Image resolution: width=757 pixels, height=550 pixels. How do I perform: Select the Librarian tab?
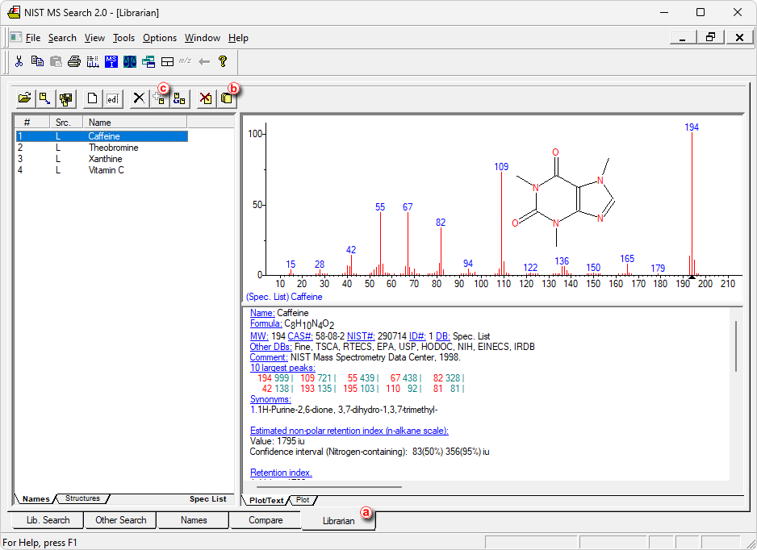[338, 521]
